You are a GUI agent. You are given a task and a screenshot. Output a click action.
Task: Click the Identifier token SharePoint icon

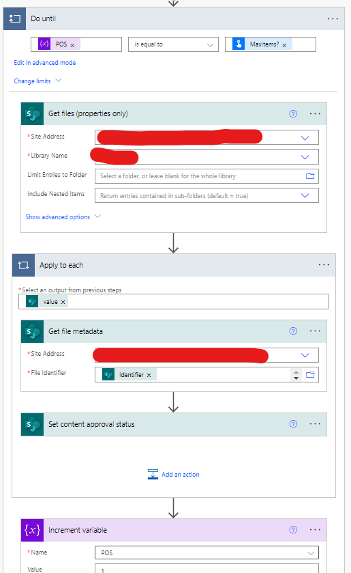(108, 374)
